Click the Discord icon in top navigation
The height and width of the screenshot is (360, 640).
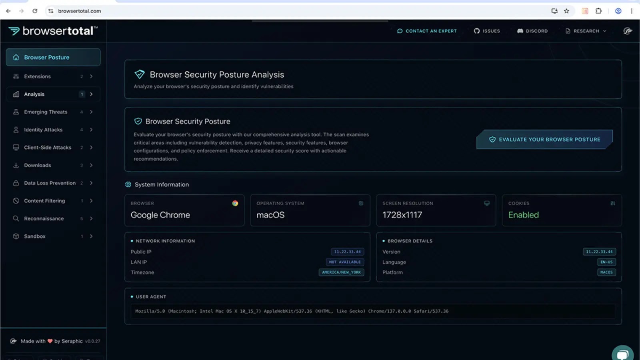(x=520, y=31)
